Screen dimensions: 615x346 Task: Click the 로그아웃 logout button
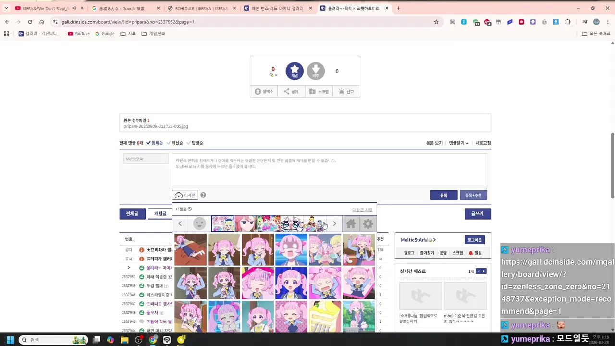475,240
